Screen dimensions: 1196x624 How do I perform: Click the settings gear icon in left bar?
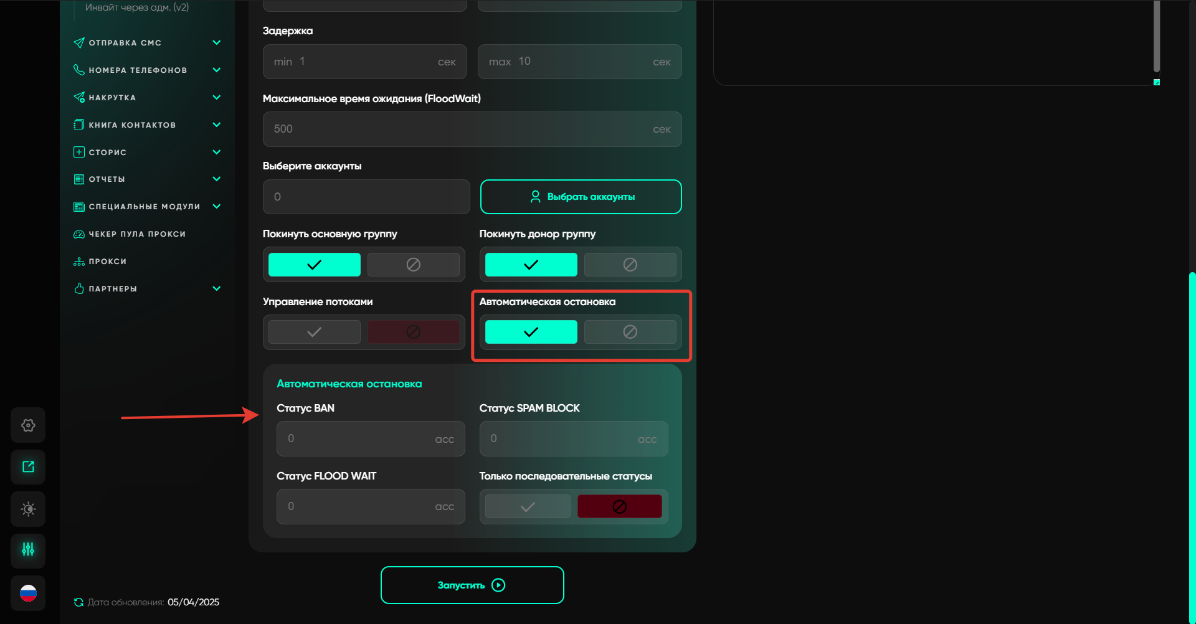(x=28, y=425)
